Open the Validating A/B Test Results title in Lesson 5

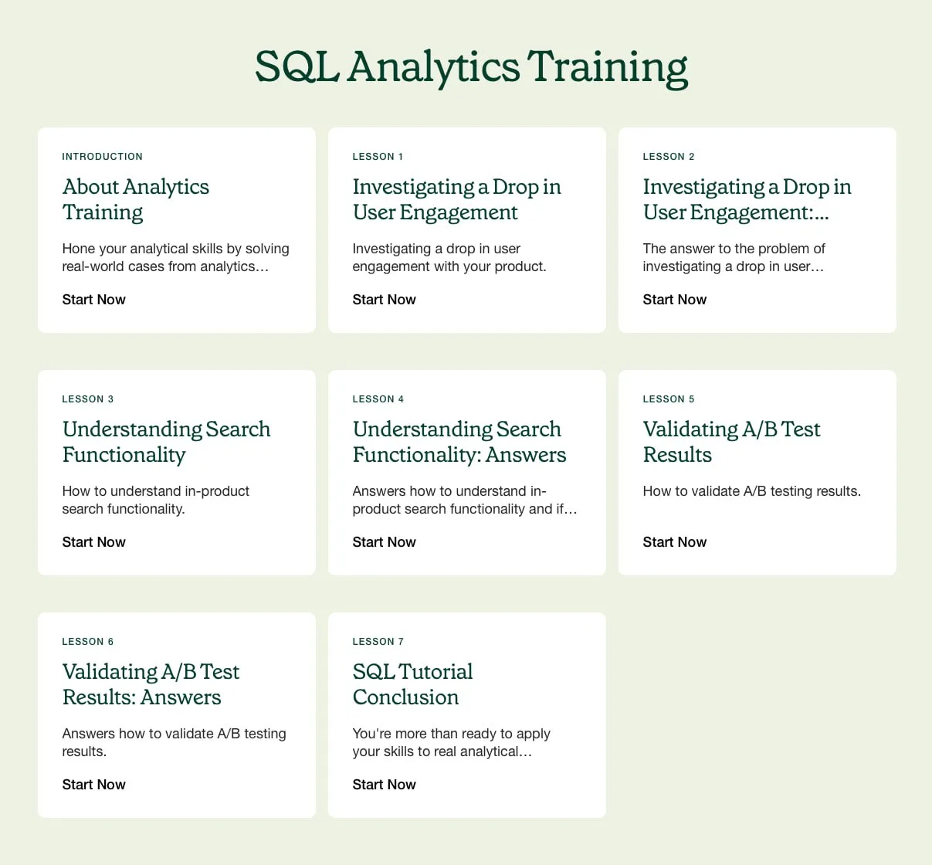731,442
